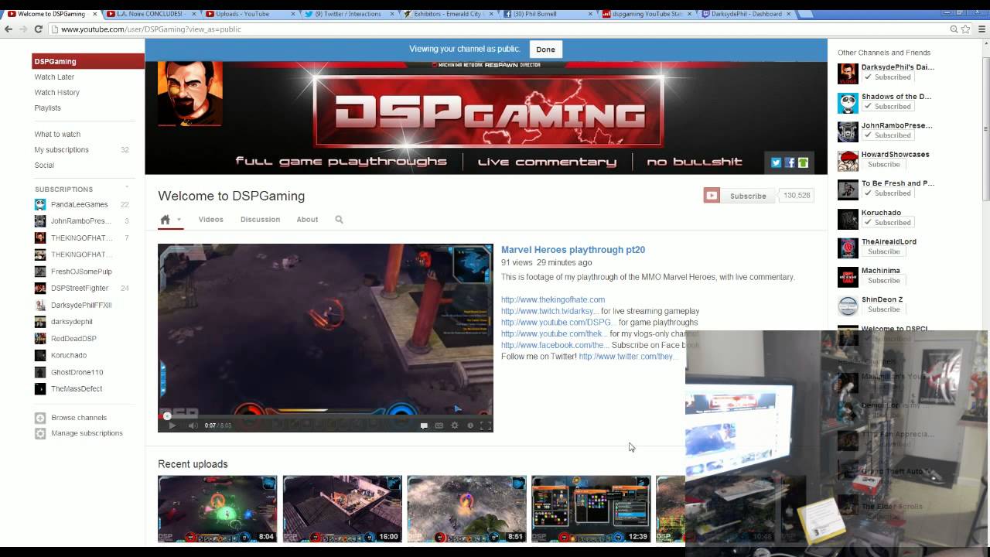Open thekingofhate.com link
Screen dimensions: 990x557
pyautogui.click(x=553, y=299)
